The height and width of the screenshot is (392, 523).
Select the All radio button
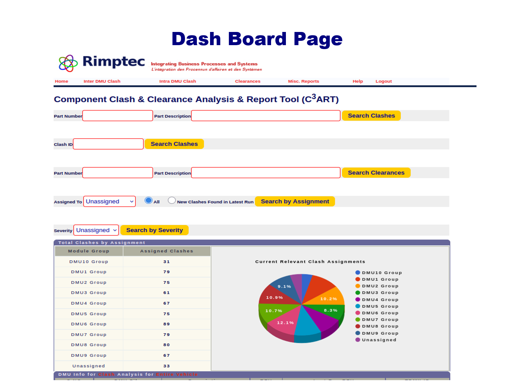(148, 201)
